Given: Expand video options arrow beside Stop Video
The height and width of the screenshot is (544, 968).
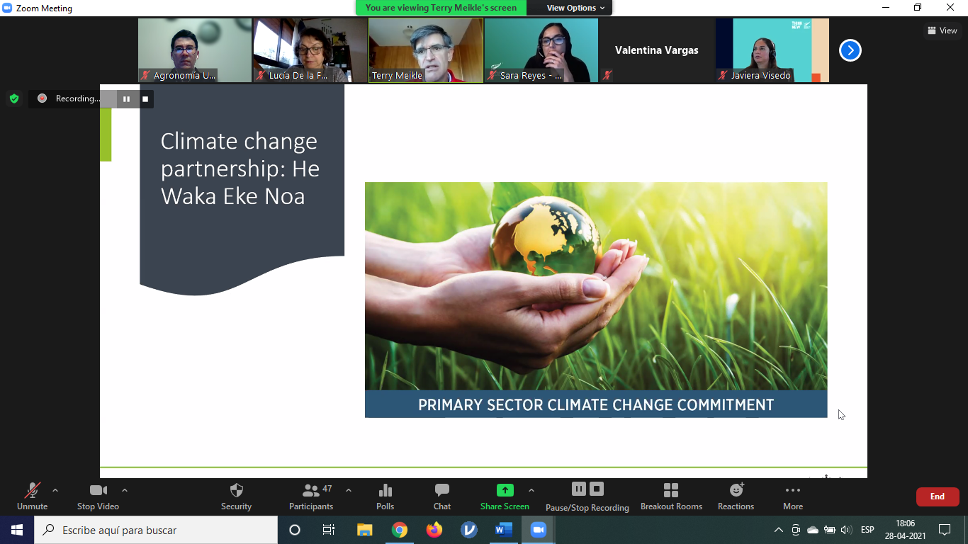Looking at the screenshot, I should coord(125,490).
